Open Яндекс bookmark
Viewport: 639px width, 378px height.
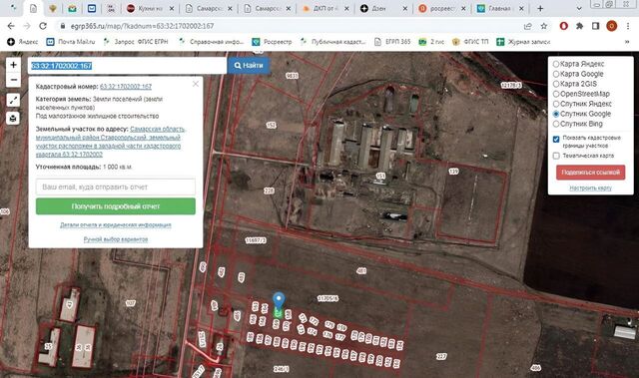point(23,42)
